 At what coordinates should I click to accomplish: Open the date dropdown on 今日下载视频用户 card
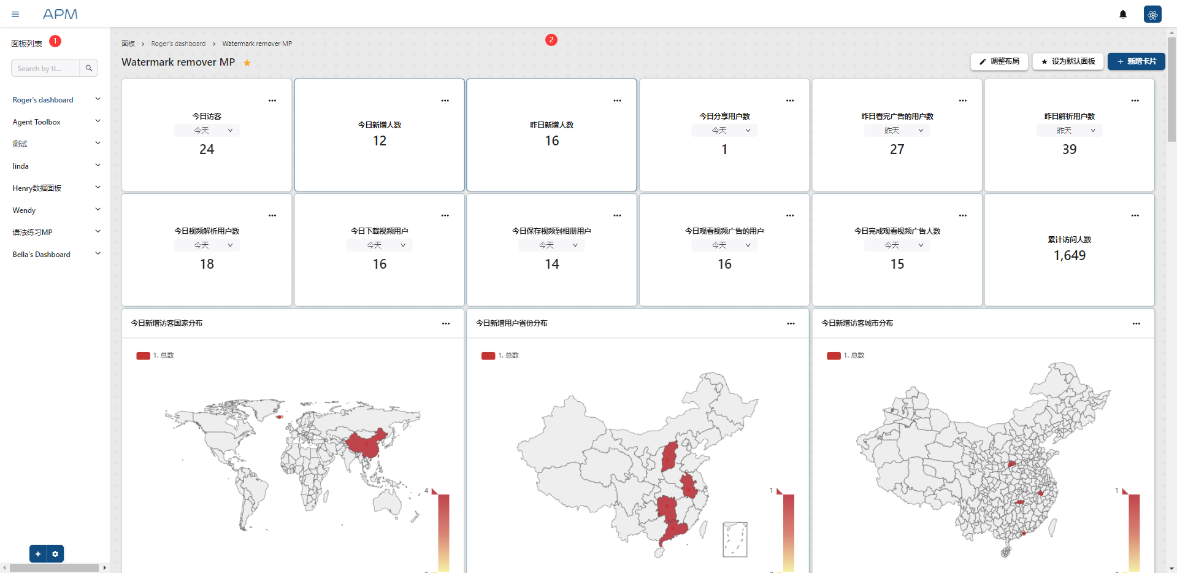pos(380,245)
